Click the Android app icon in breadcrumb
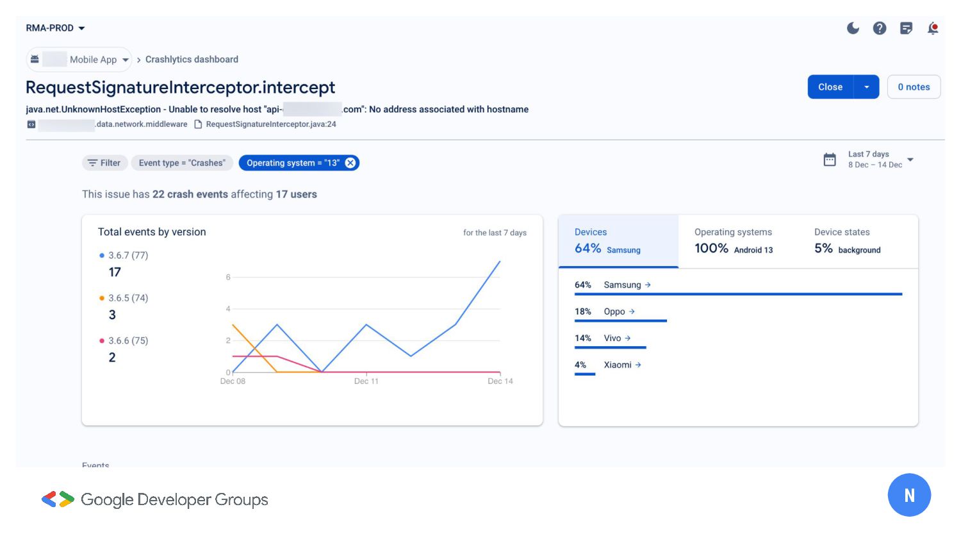Image resolution: width=961 pixels, height=541 pixels. pyautogui.click(x=35, y=59)
